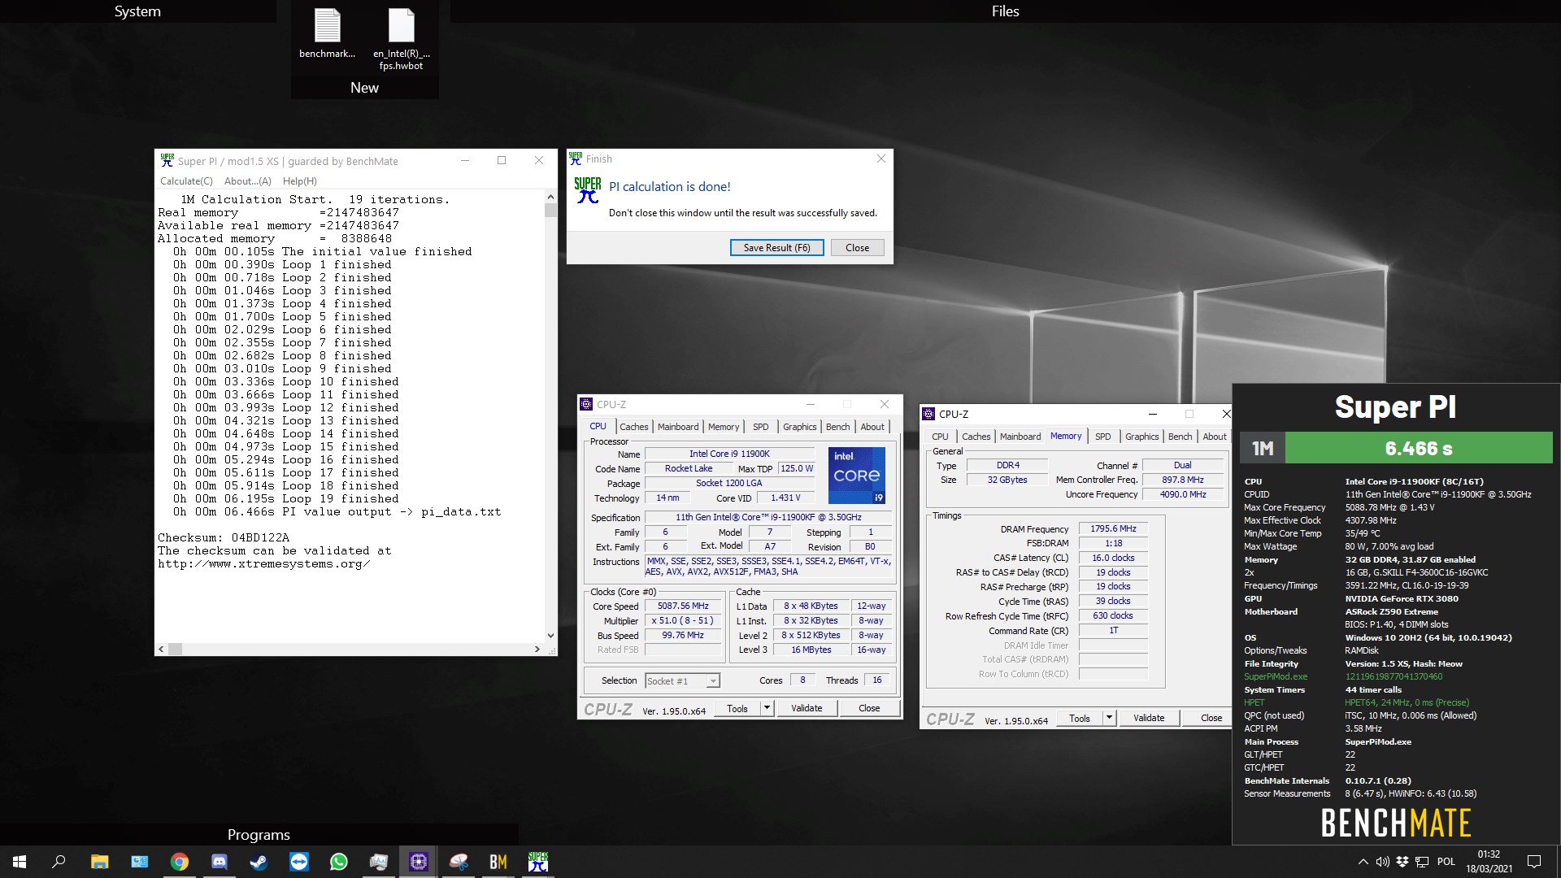Click Validate in CPU-Z Memory window

pos(1149,718)
